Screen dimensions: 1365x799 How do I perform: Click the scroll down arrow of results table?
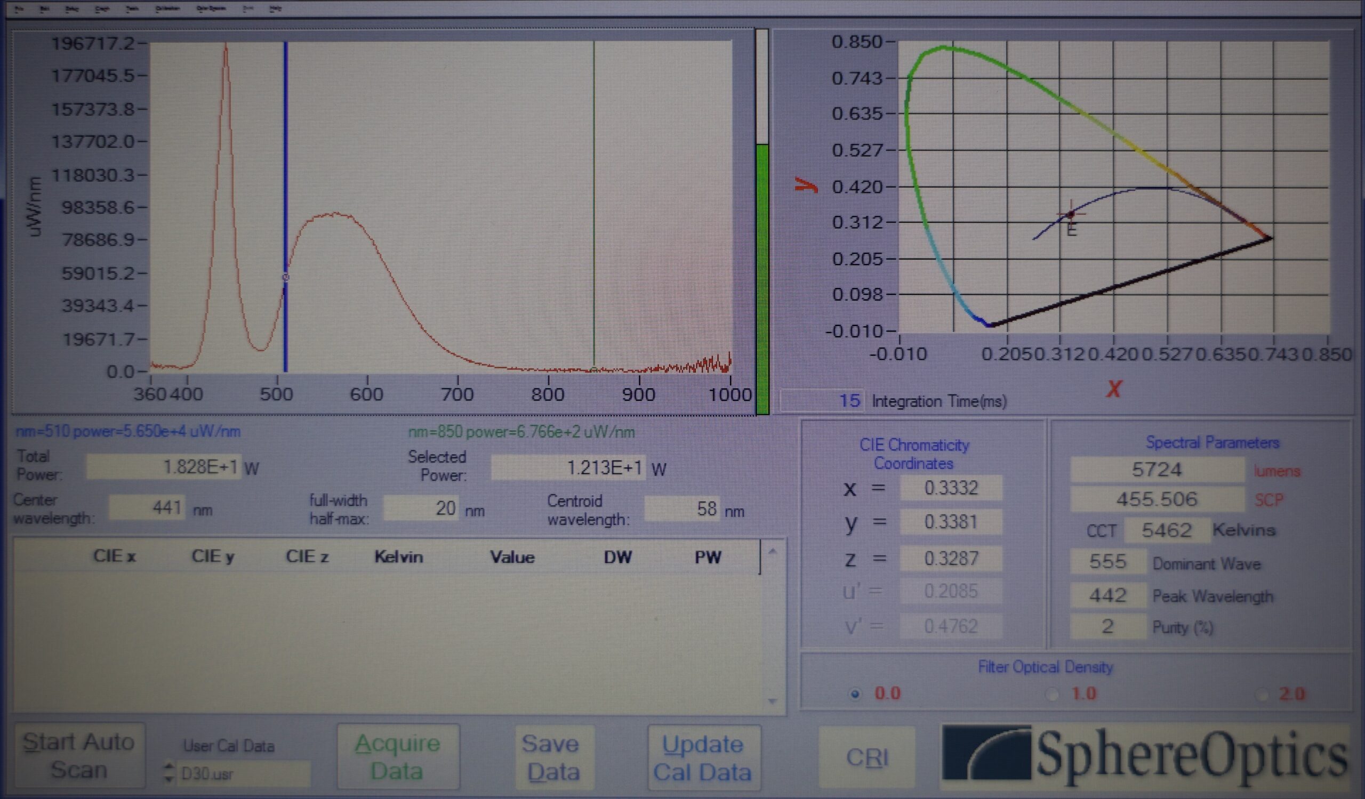click(773, 701)
